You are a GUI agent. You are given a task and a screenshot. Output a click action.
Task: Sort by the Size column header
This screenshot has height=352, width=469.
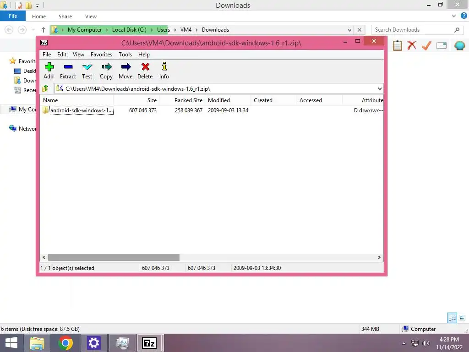click(136, 100)
